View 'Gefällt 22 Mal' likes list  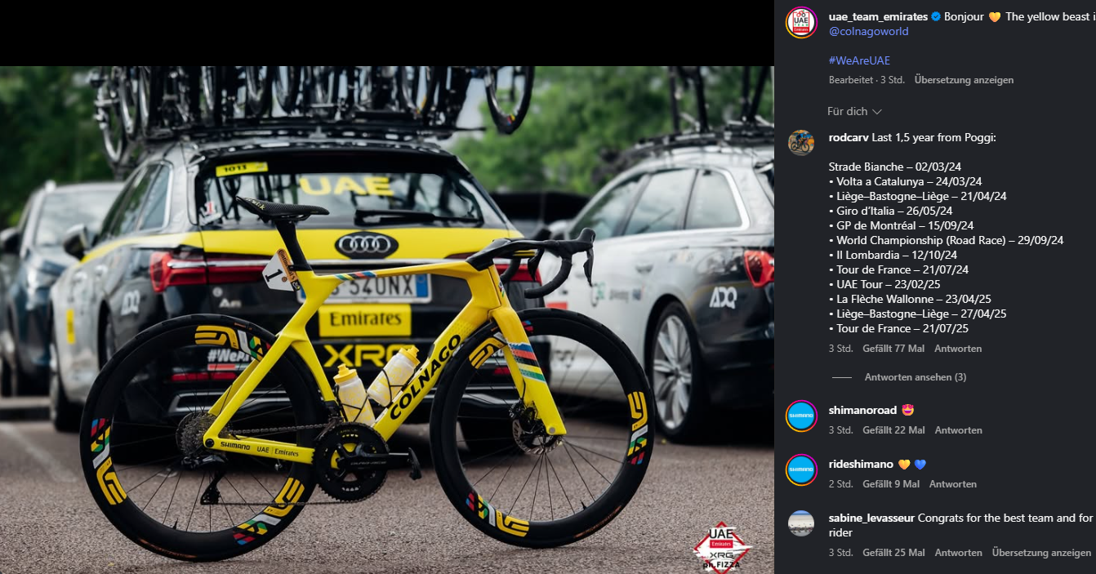(x=893, y=430)
